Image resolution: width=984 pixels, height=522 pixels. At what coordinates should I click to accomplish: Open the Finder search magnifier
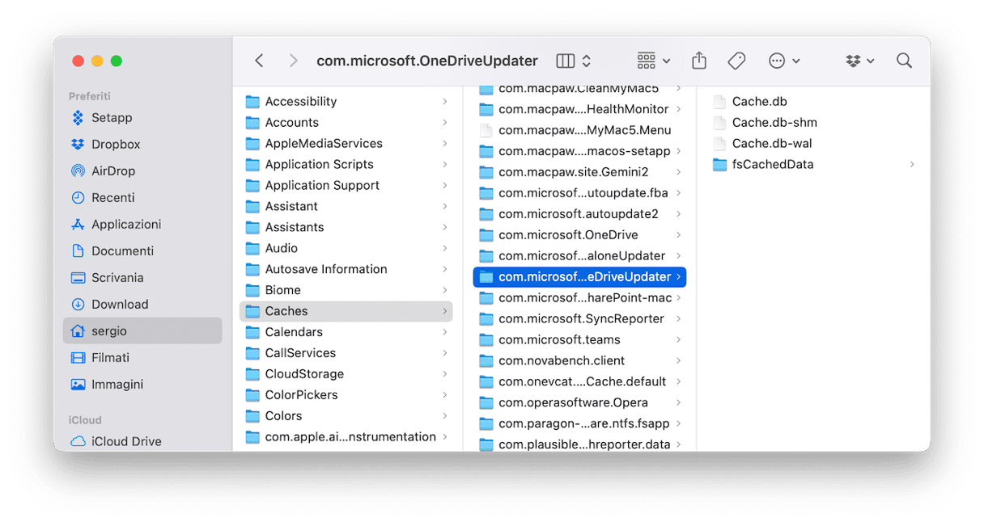pos(904,61)
